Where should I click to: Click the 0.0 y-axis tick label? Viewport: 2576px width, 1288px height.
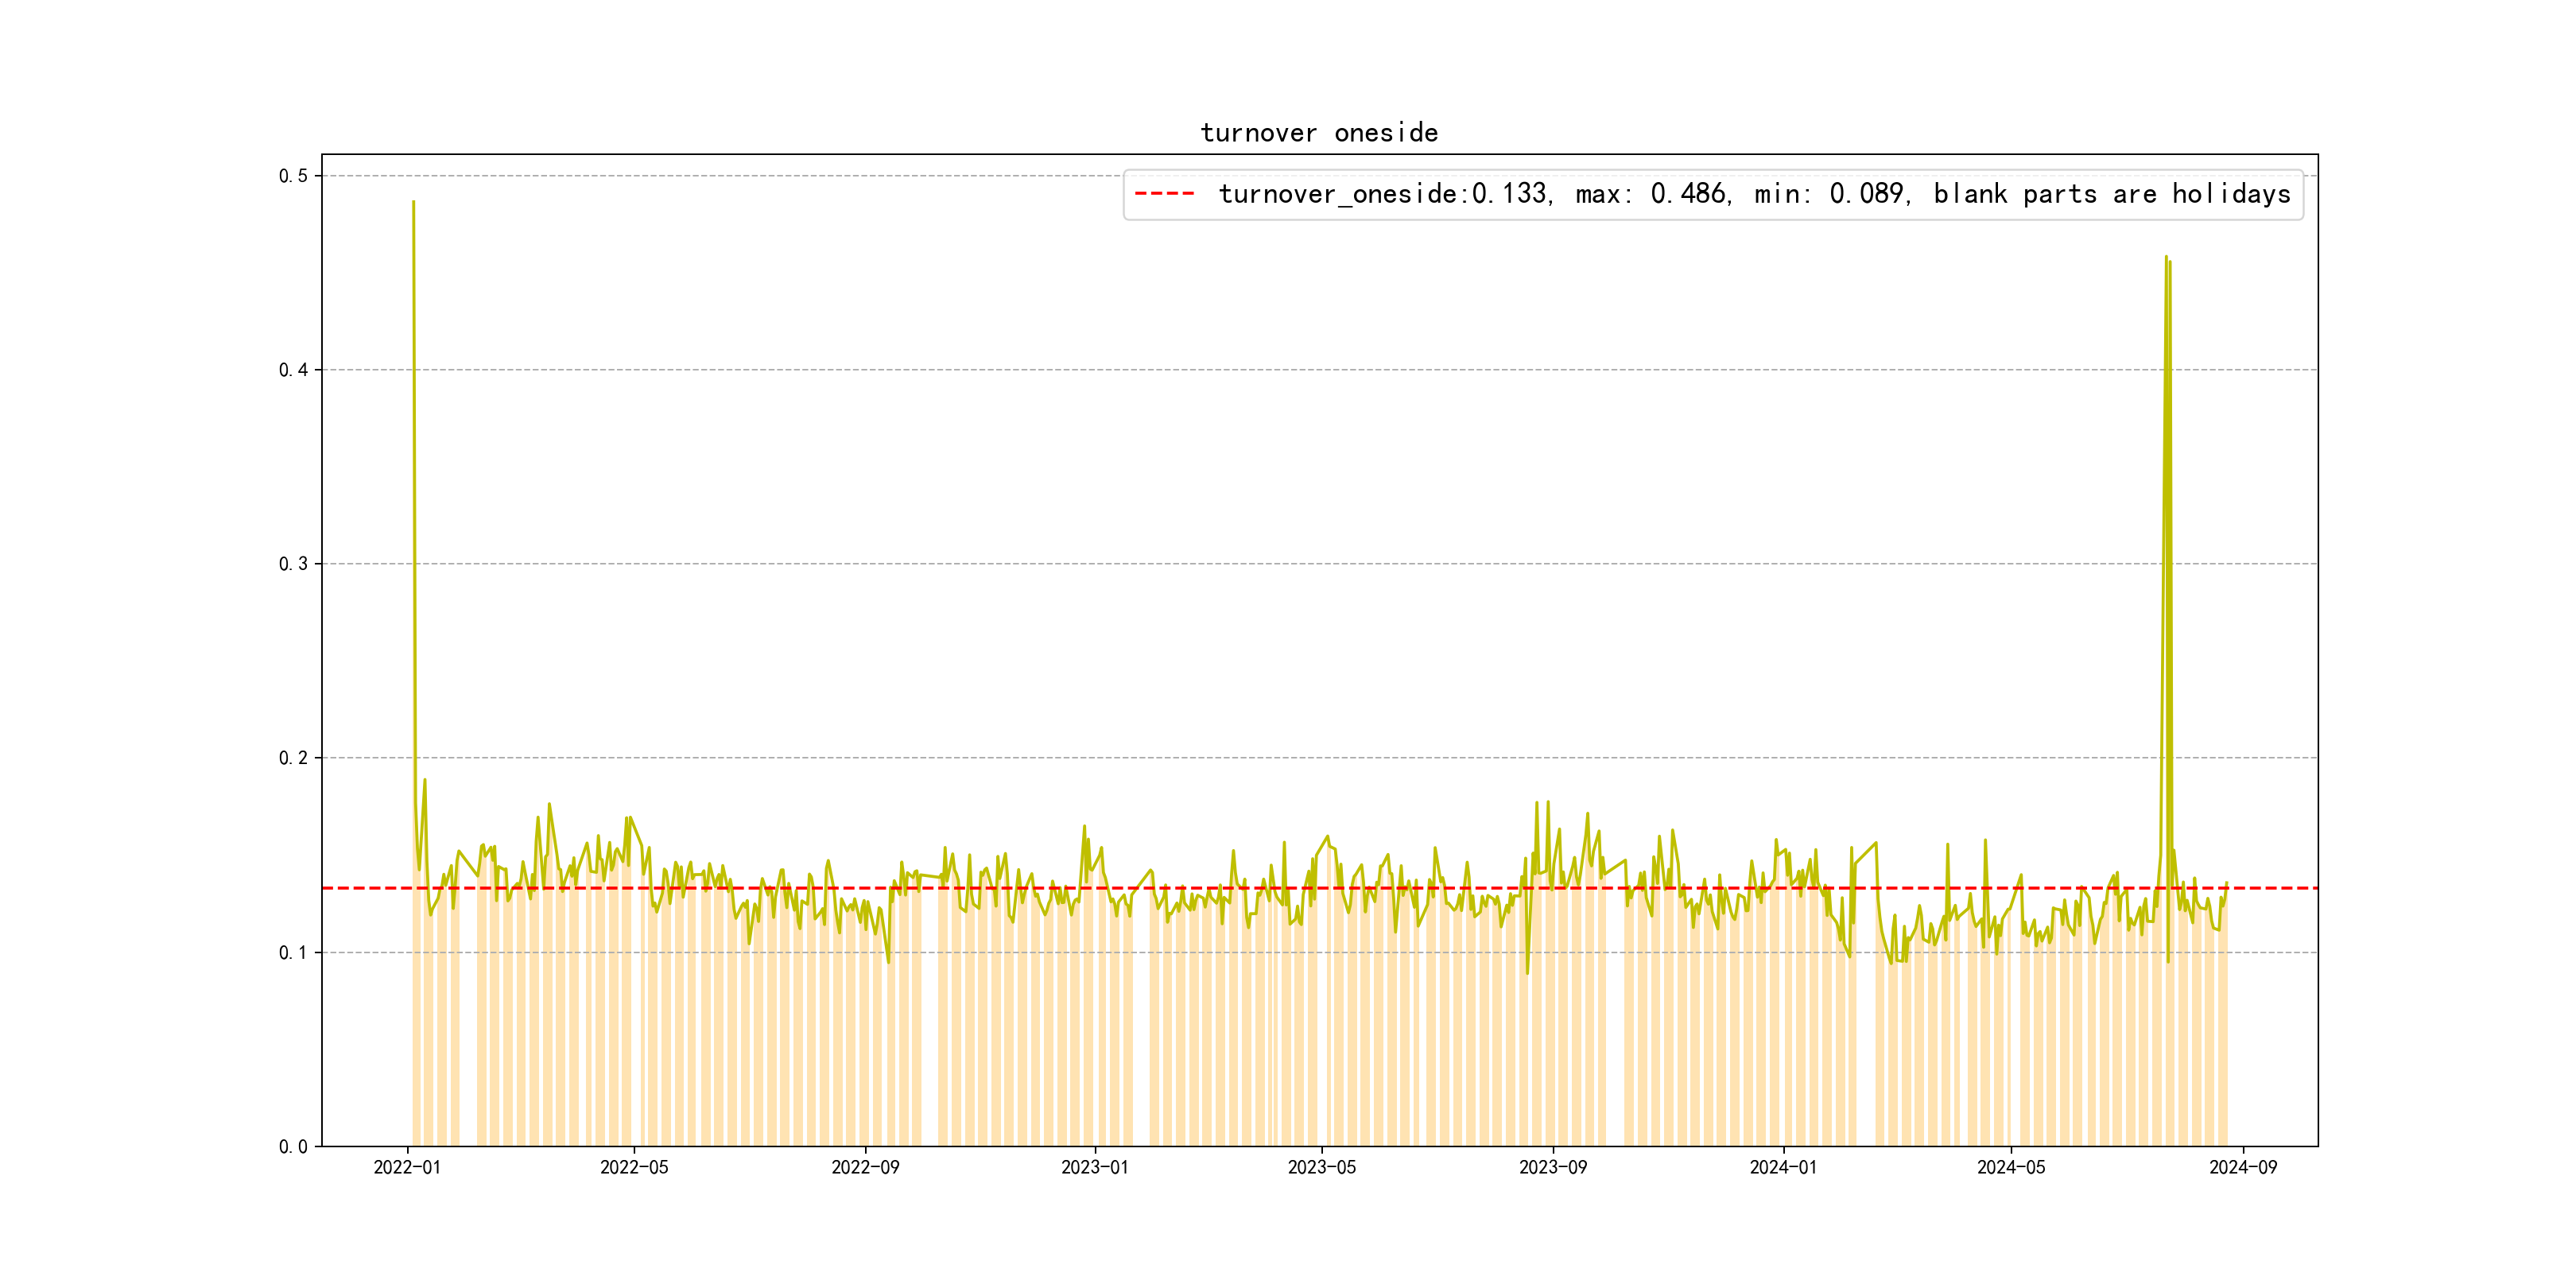(293, 1147)
